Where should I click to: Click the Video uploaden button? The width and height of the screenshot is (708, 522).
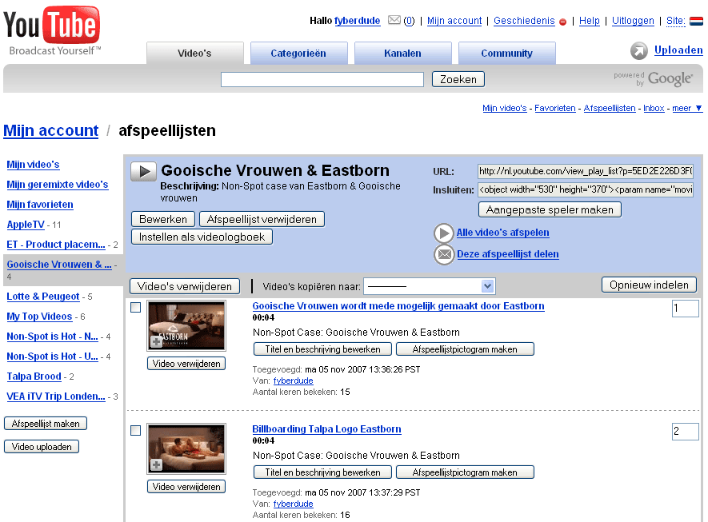pyautogui.click(x=42, y=447)
